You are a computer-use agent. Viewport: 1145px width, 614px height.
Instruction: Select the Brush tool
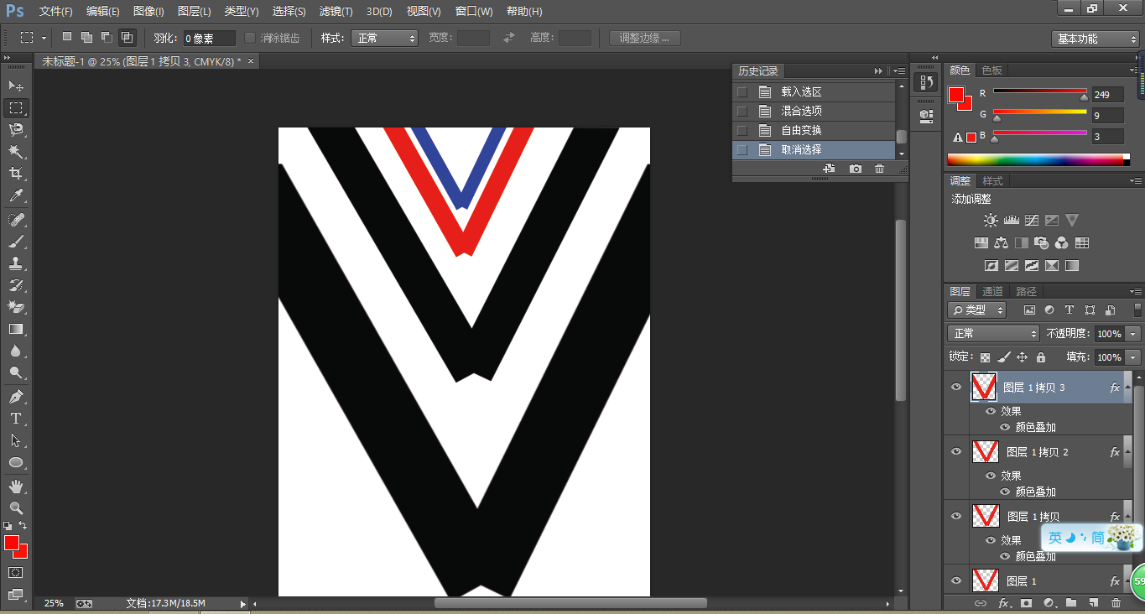16,242
